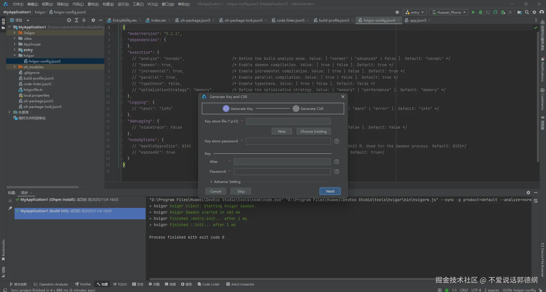Click the green Run button

point(473,12)
